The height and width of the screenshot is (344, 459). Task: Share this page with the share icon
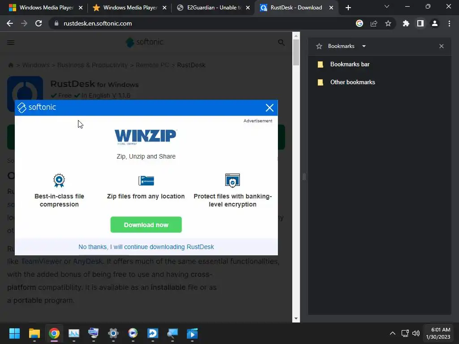374,23
